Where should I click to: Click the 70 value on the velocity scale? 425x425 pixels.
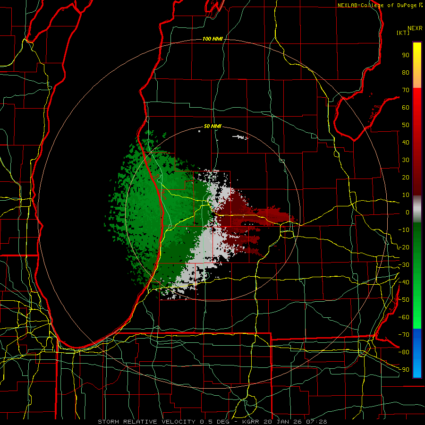click(406, 90)
